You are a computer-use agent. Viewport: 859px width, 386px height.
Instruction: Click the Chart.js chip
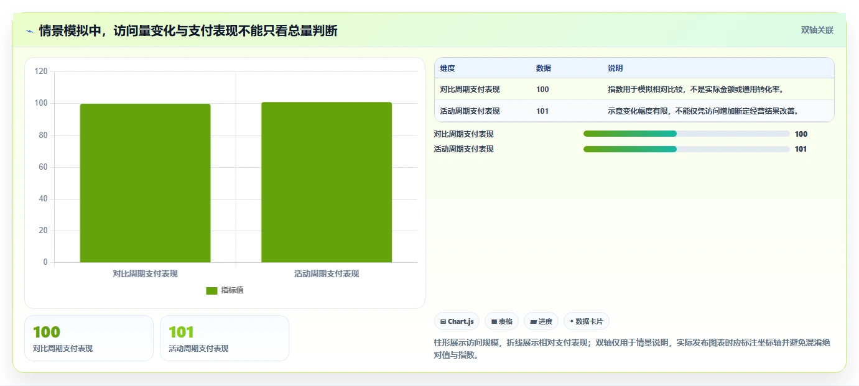(x=457, y=321)
